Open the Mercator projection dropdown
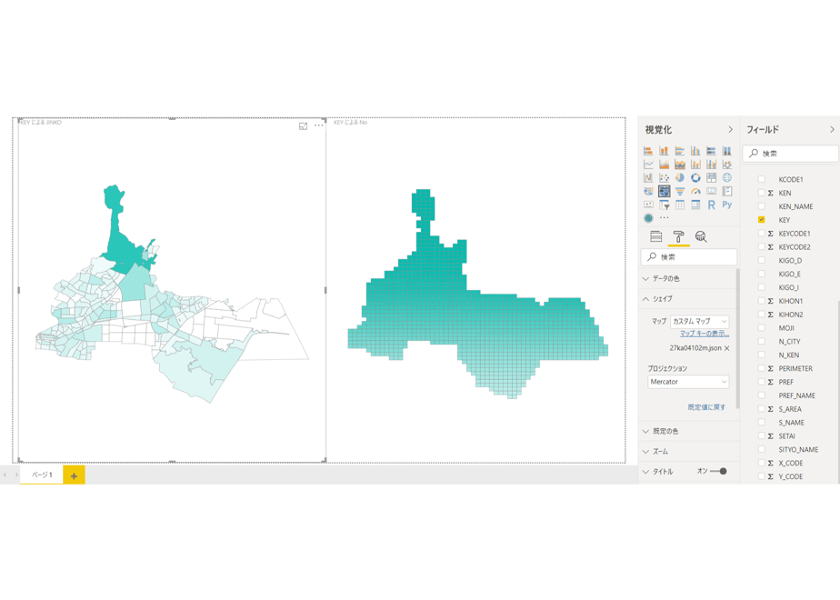840x600 pixels. click(688, 382)
